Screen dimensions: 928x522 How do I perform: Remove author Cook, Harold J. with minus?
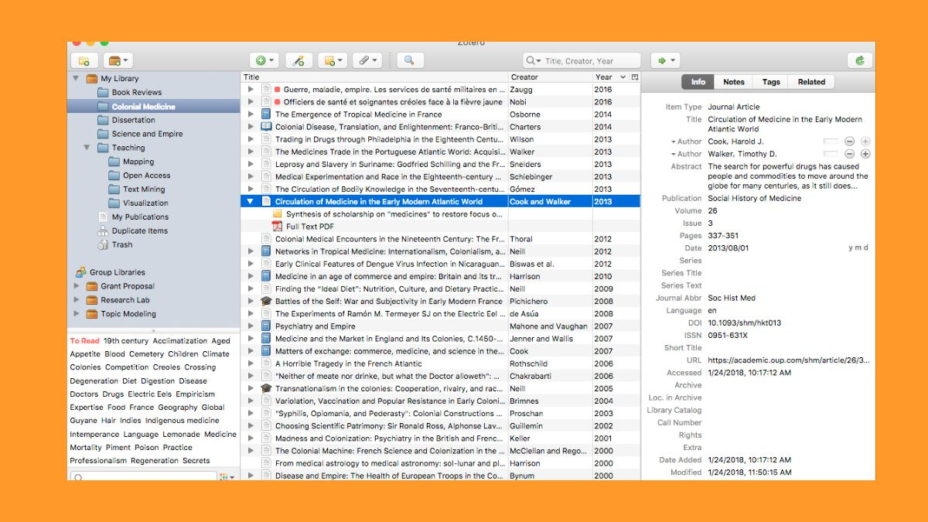click(x=849, y=142)
